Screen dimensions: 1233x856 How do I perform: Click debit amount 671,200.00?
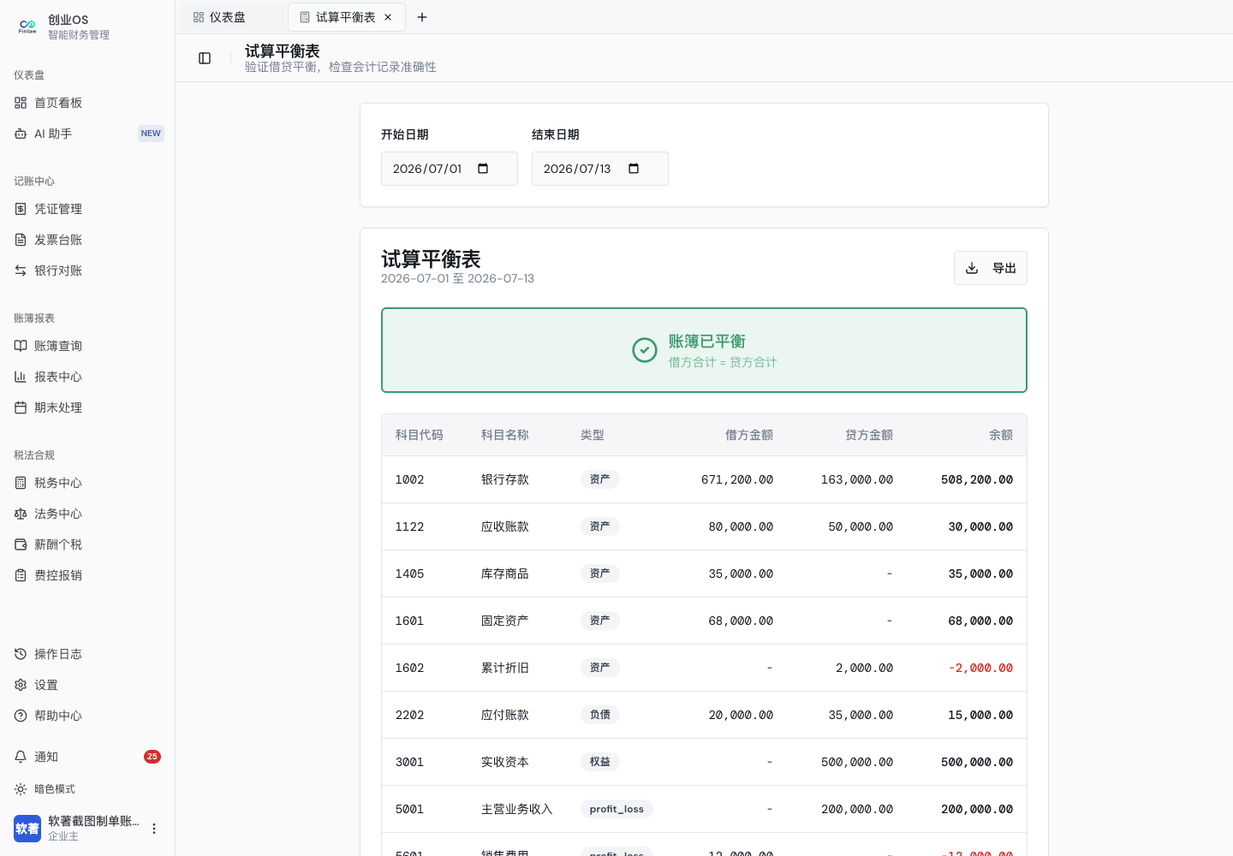pyautogui.click(x=737, y=479)
